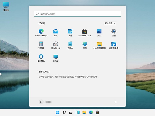Open Task View from the taskbar
155x116 pixels.
[71, 112]
